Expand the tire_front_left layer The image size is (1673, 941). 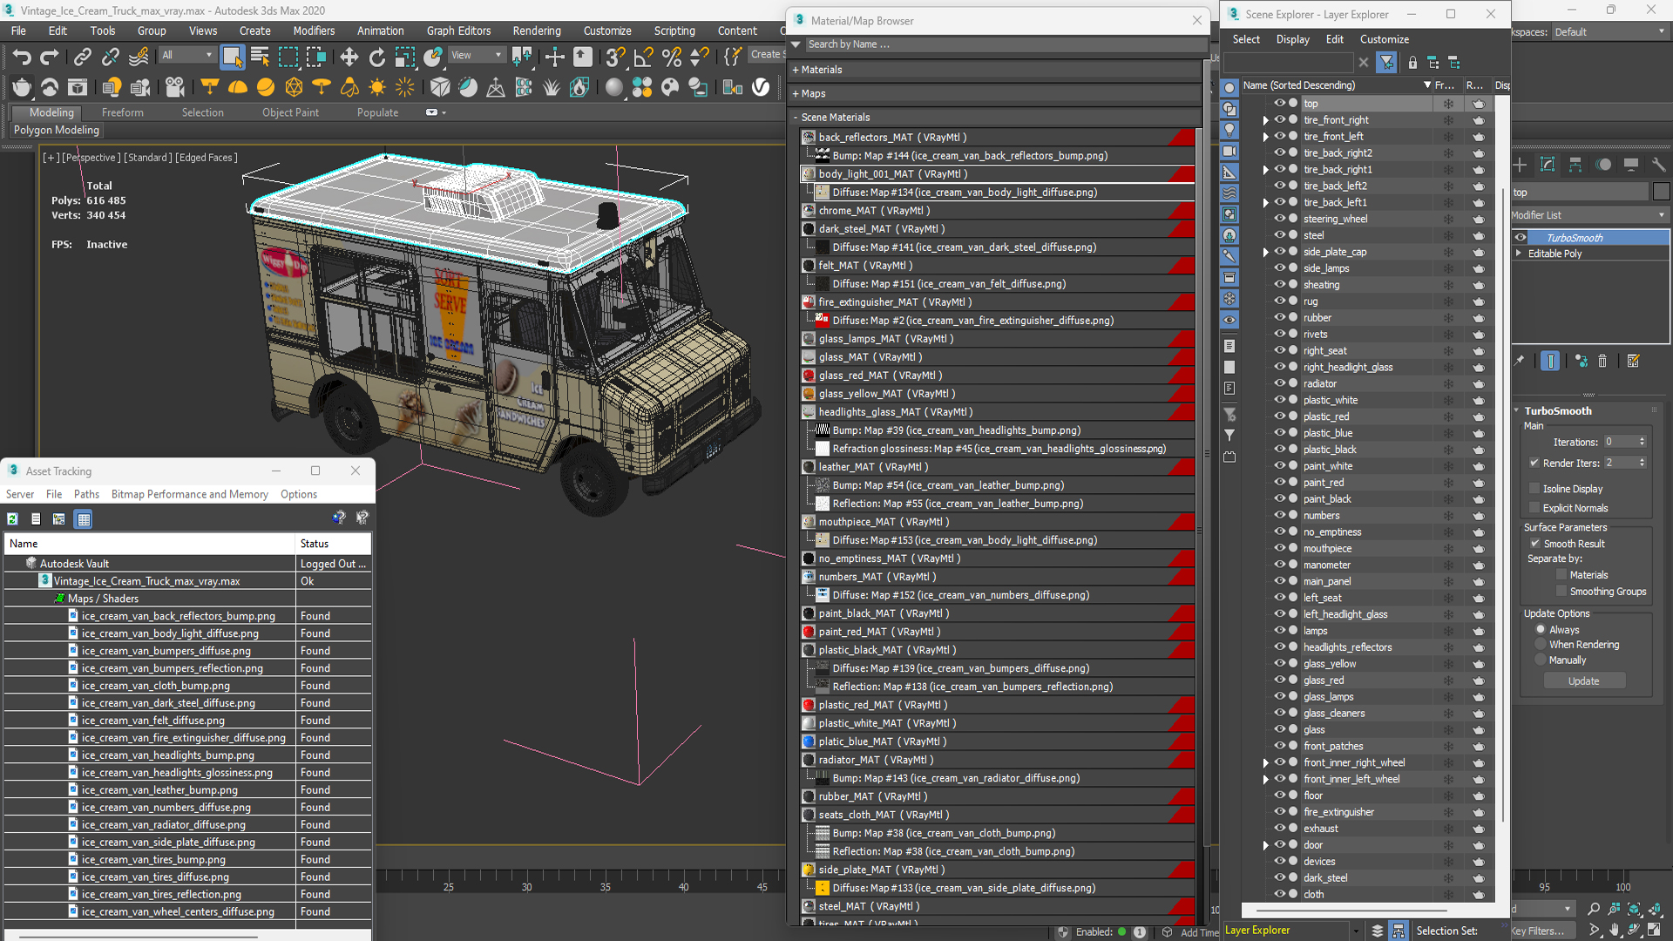tap(1265, 137)
